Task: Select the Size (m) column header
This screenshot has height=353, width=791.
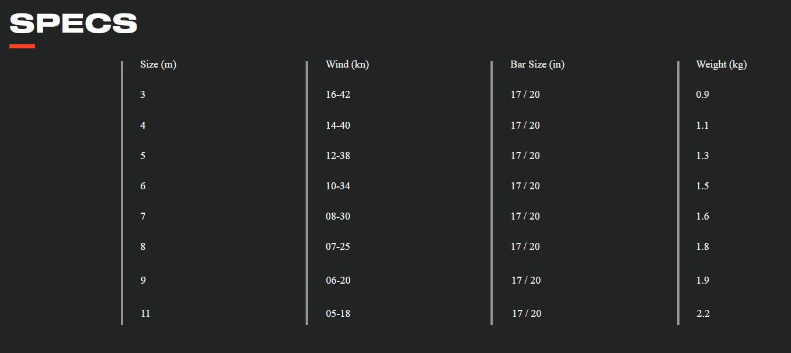Action: point(158,65)
